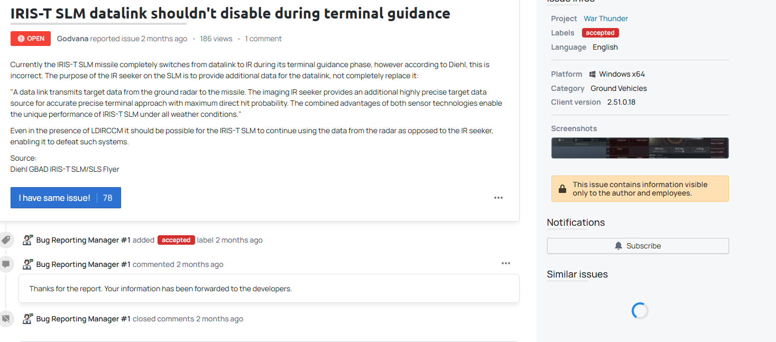Open the issue's three-dot options menu

coord(498,198)
